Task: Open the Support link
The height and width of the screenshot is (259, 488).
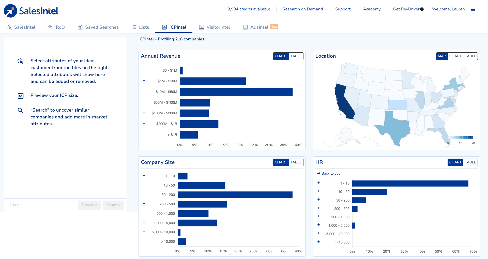Action: [x=343, y=9]
